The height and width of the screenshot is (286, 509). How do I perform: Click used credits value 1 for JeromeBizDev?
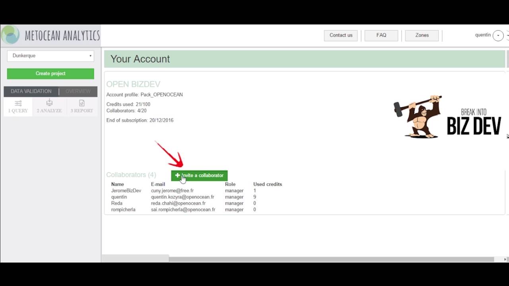click(255, 191)
